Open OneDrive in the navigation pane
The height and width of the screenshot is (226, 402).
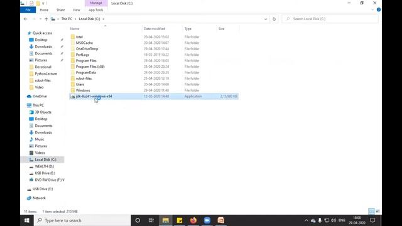click(x=40, y=96)
